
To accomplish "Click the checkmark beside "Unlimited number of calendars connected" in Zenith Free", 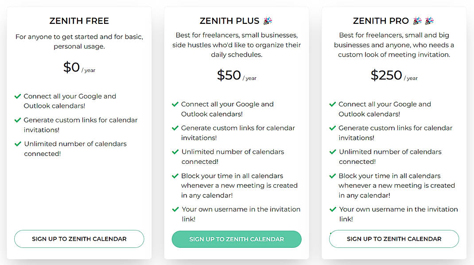I will pyautogui.click(x=18, y=144).
